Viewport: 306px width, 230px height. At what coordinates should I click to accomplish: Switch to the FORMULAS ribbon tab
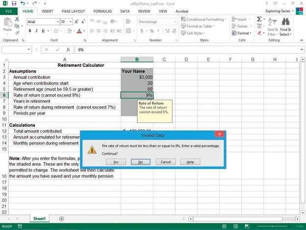[x=102, y=11]
